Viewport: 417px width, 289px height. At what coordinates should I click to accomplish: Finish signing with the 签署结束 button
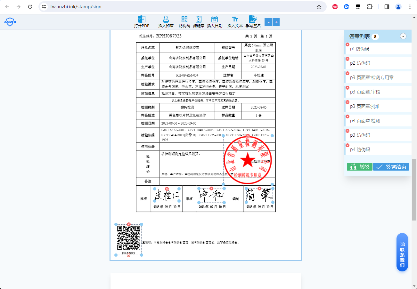point(391,167)
